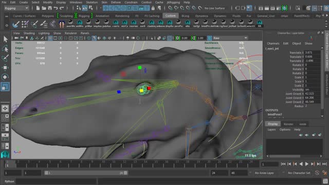Click the time slider at current frame
This screenshot has height=185, width=329.
7,164
